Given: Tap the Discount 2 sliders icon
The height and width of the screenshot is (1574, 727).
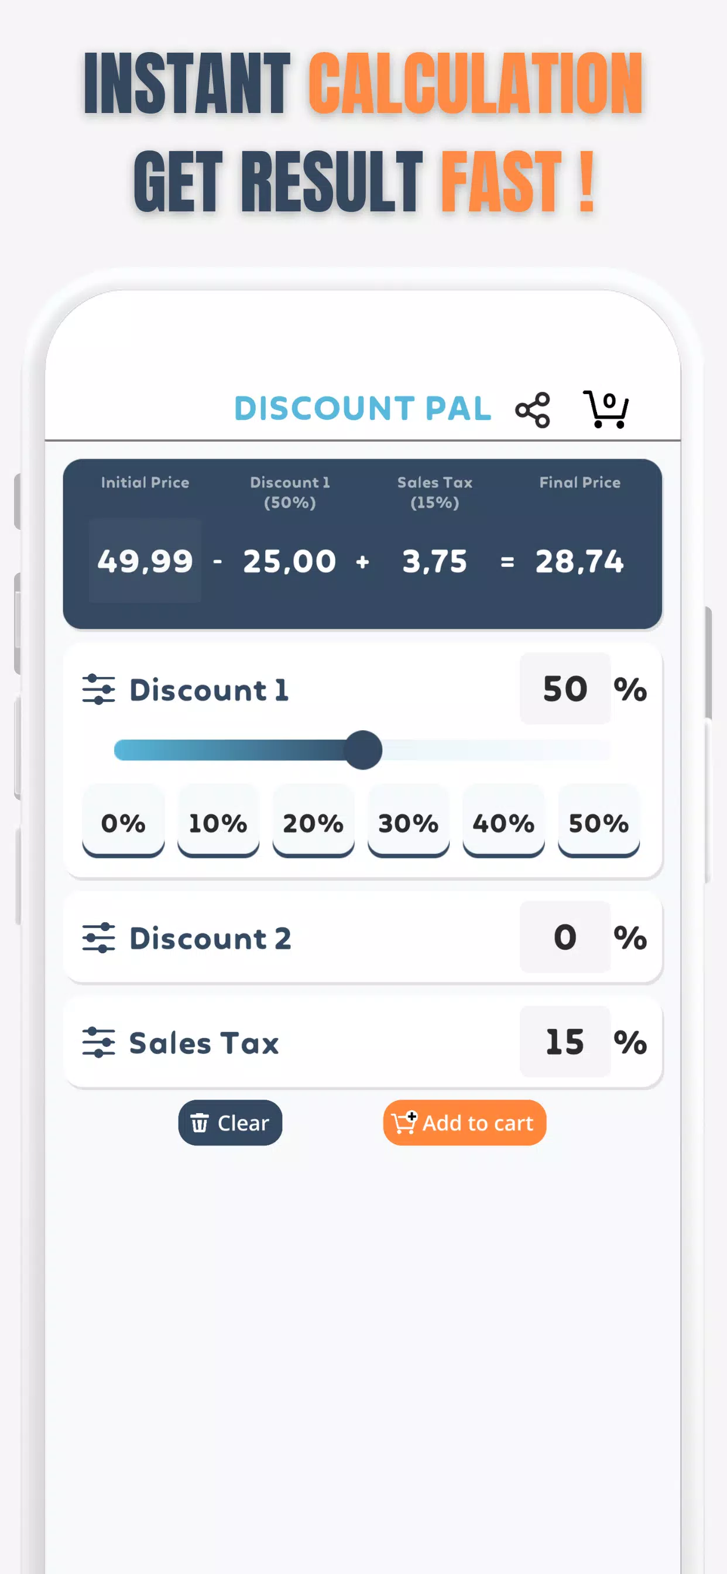Looking at the screenshot, I should click(98, 937).
